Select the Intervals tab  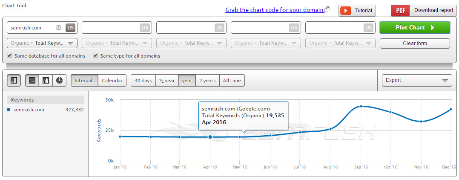(x=85, y=81)
